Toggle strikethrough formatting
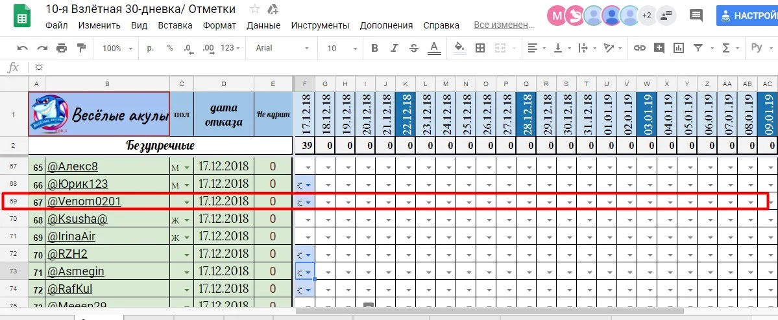Screen dimensions: 778x320 tap(414, 48)
